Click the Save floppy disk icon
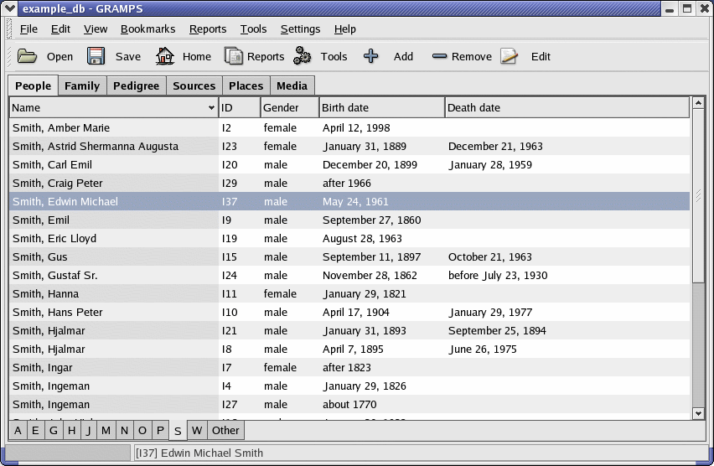 (96, 56)
